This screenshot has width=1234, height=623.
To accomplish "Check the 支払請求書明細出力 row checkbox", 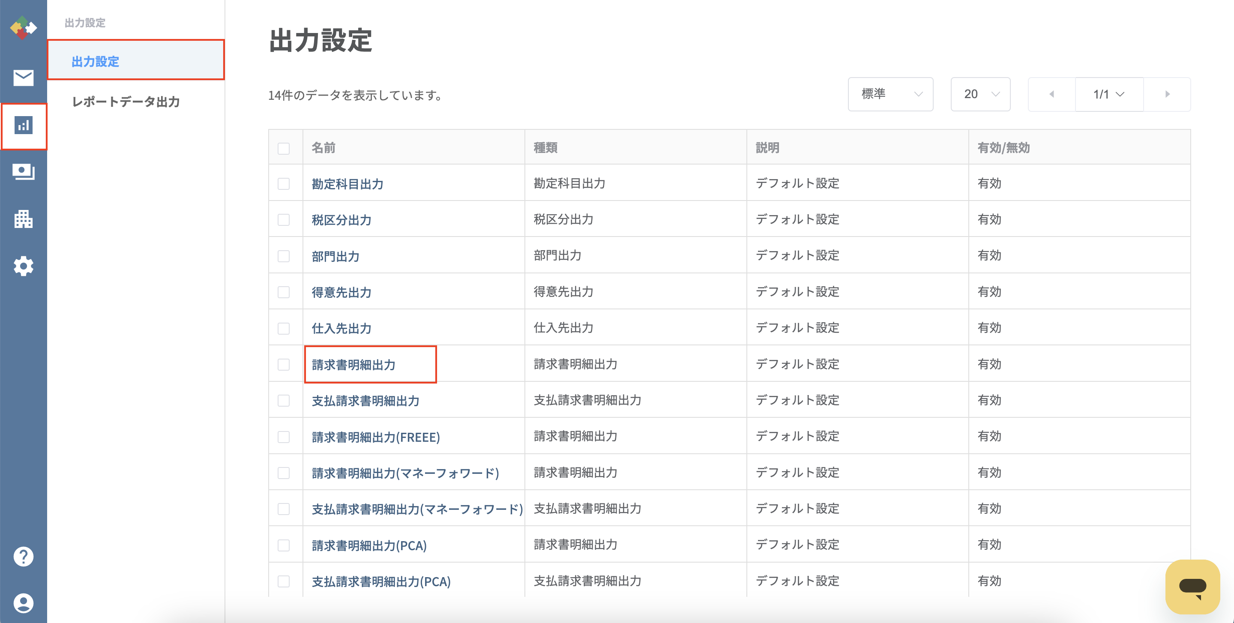I will click(284, 401).
